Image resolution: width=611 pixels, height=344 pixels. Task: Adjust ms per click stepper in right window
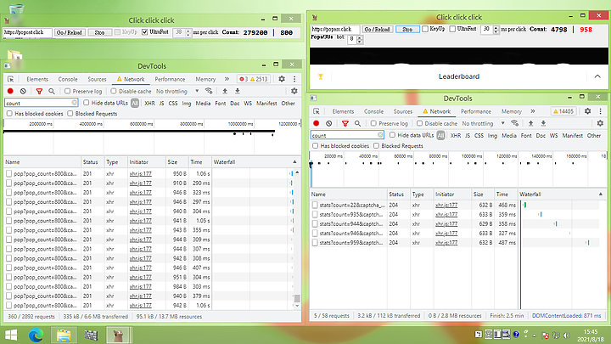coord(496,29)
